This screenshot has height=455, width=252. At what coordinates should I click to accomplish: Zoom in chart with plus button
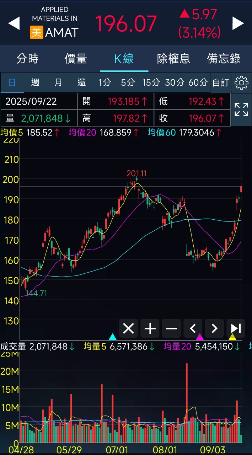coord(150,328)
